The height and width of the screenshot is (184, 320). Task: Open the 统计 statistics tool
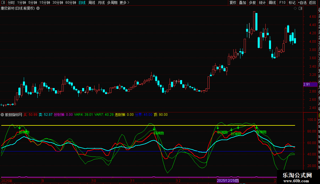coord(263,3)
